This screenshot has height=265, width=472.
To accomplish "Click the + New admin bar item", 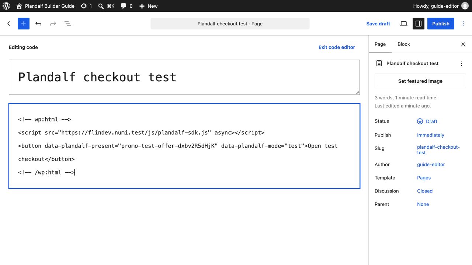I will point(148,6).
